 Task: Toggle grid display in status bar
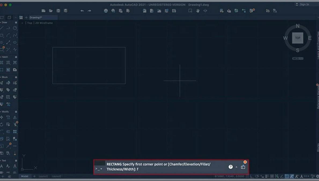pos(247,176)
